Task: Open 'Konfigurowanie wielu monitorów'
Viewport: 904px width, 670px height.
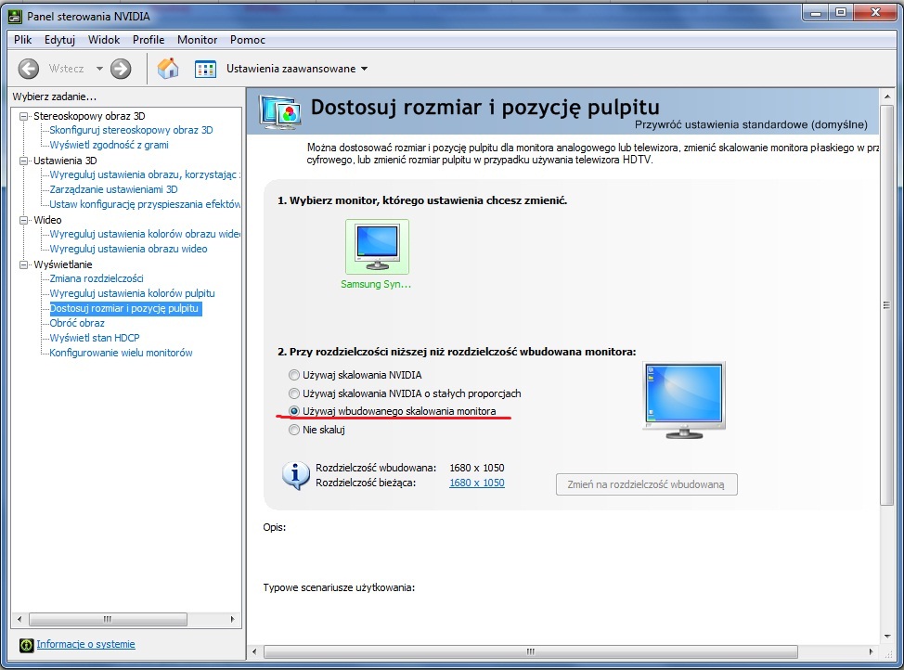Action: coord(121,353)
